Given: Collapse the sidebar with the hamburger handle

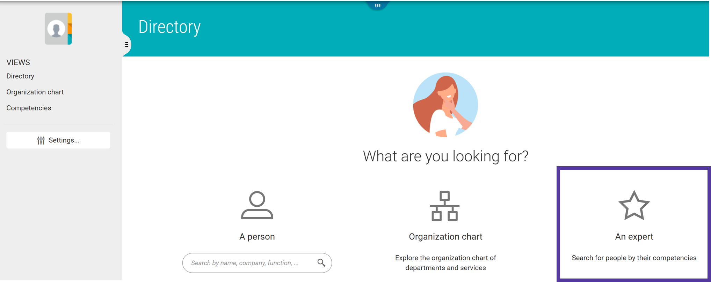Looking at the screenshot, I should [126, 45].
